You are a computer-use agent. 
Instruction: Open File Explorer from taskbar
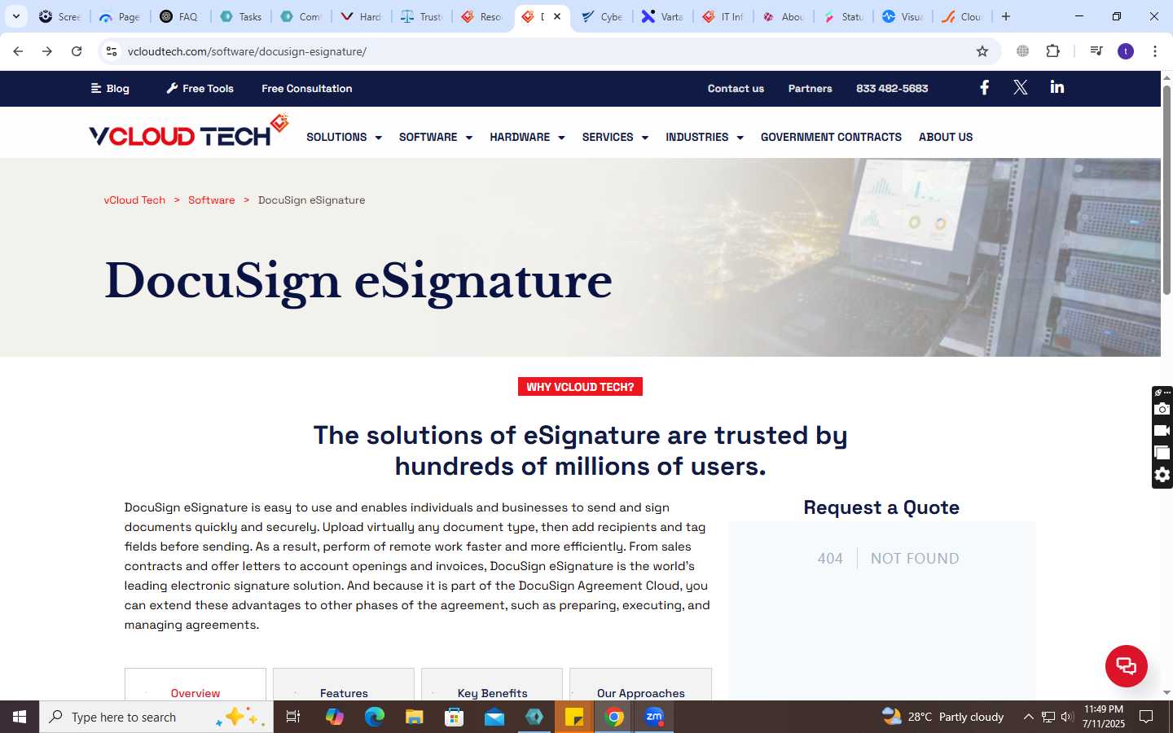point(415,717)
